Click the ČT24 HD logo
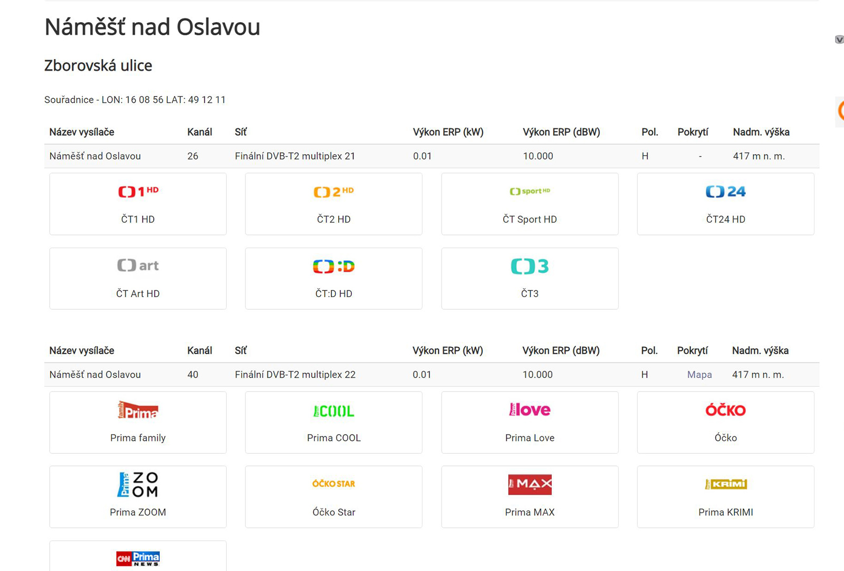This screenshot has height=571, width=844. coord(725,192)
